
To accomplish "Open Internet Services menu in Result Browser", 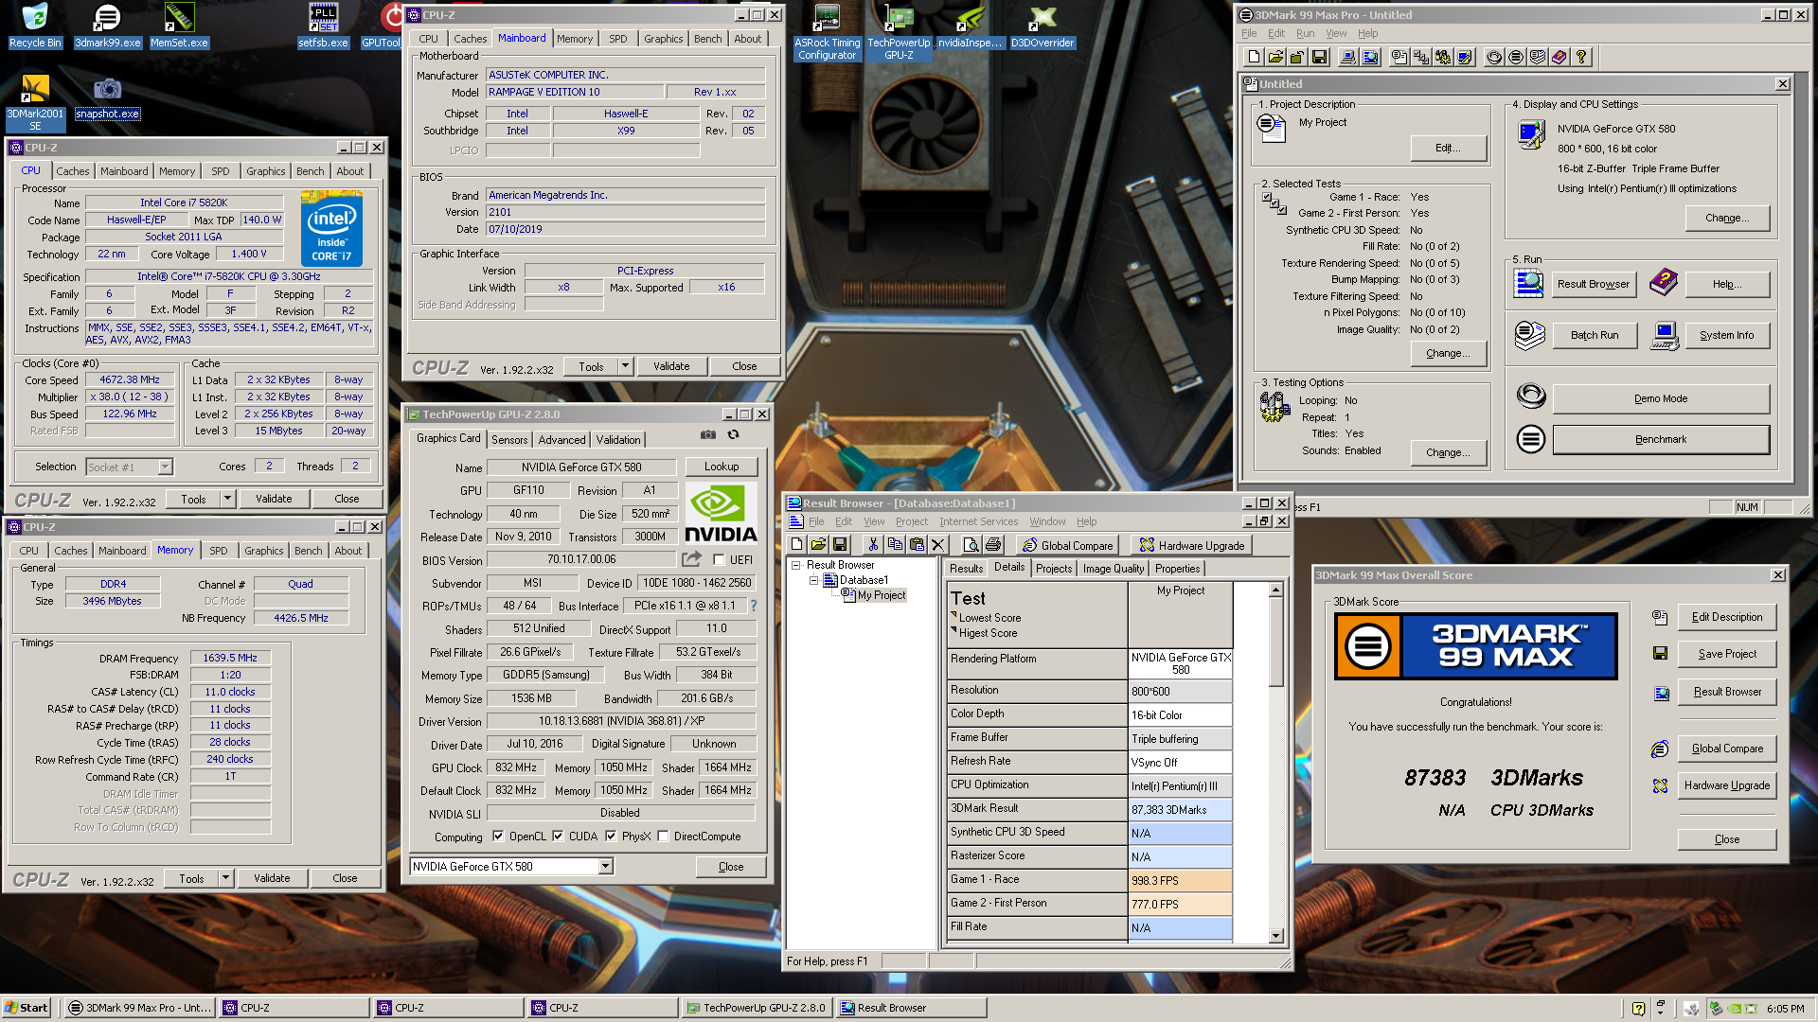I will coord(978,521).
